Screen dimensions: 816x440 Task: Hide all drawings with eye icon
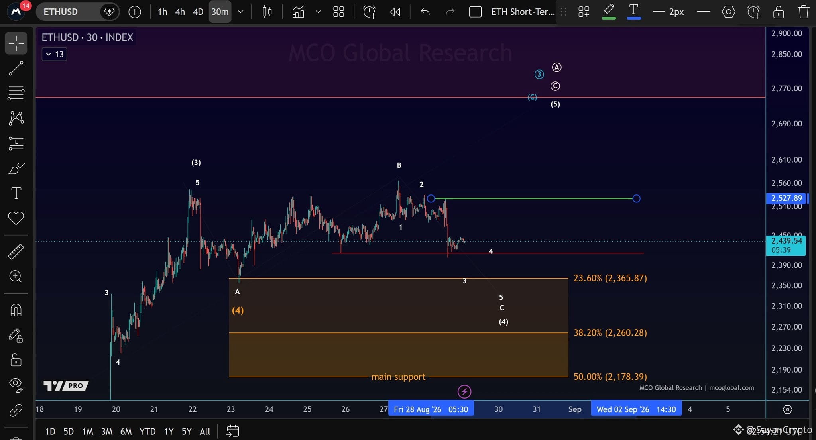tap(16, 385)
